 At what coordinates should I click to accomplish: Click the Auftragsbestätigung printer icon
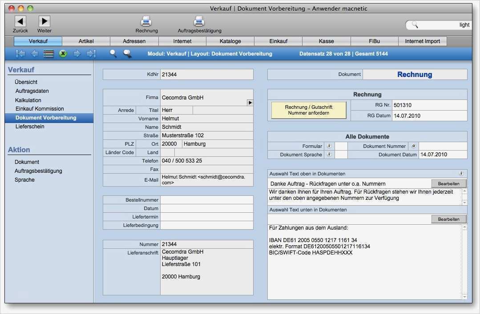coord(198,21)
